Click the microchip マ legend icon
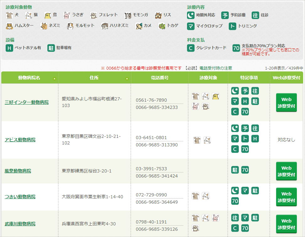 (x=191, y=26)
